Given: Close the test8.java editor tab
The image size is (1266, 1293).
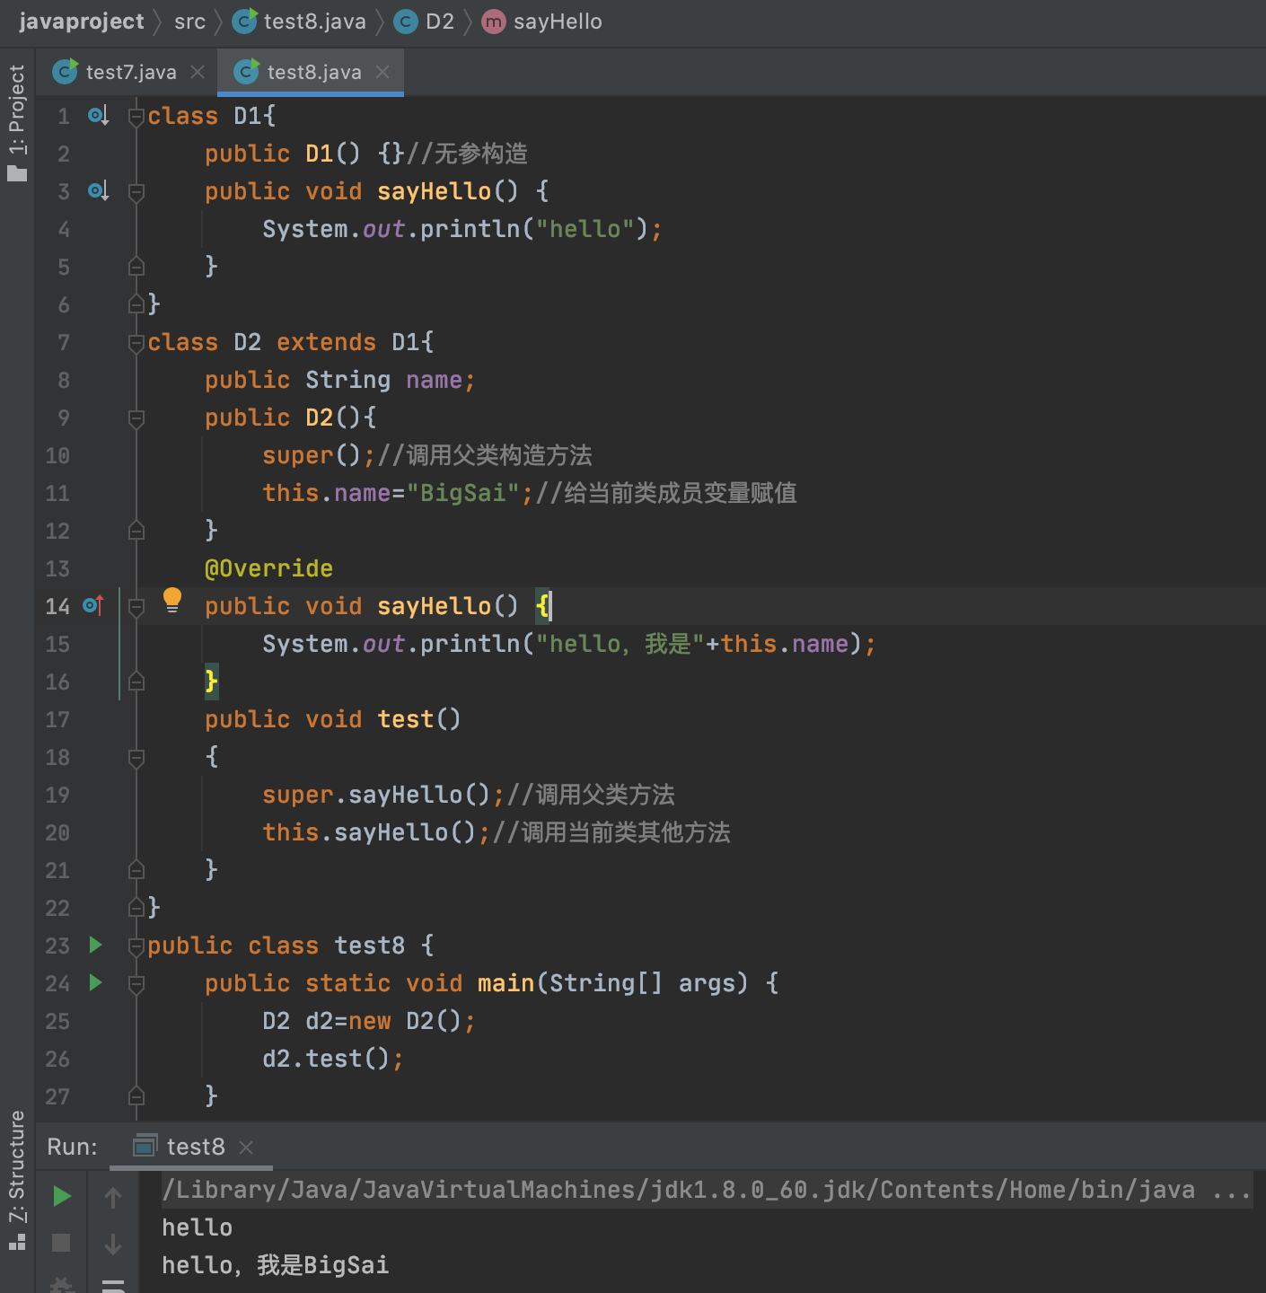Looking at the screenshot, I should (x=382, y=72).
